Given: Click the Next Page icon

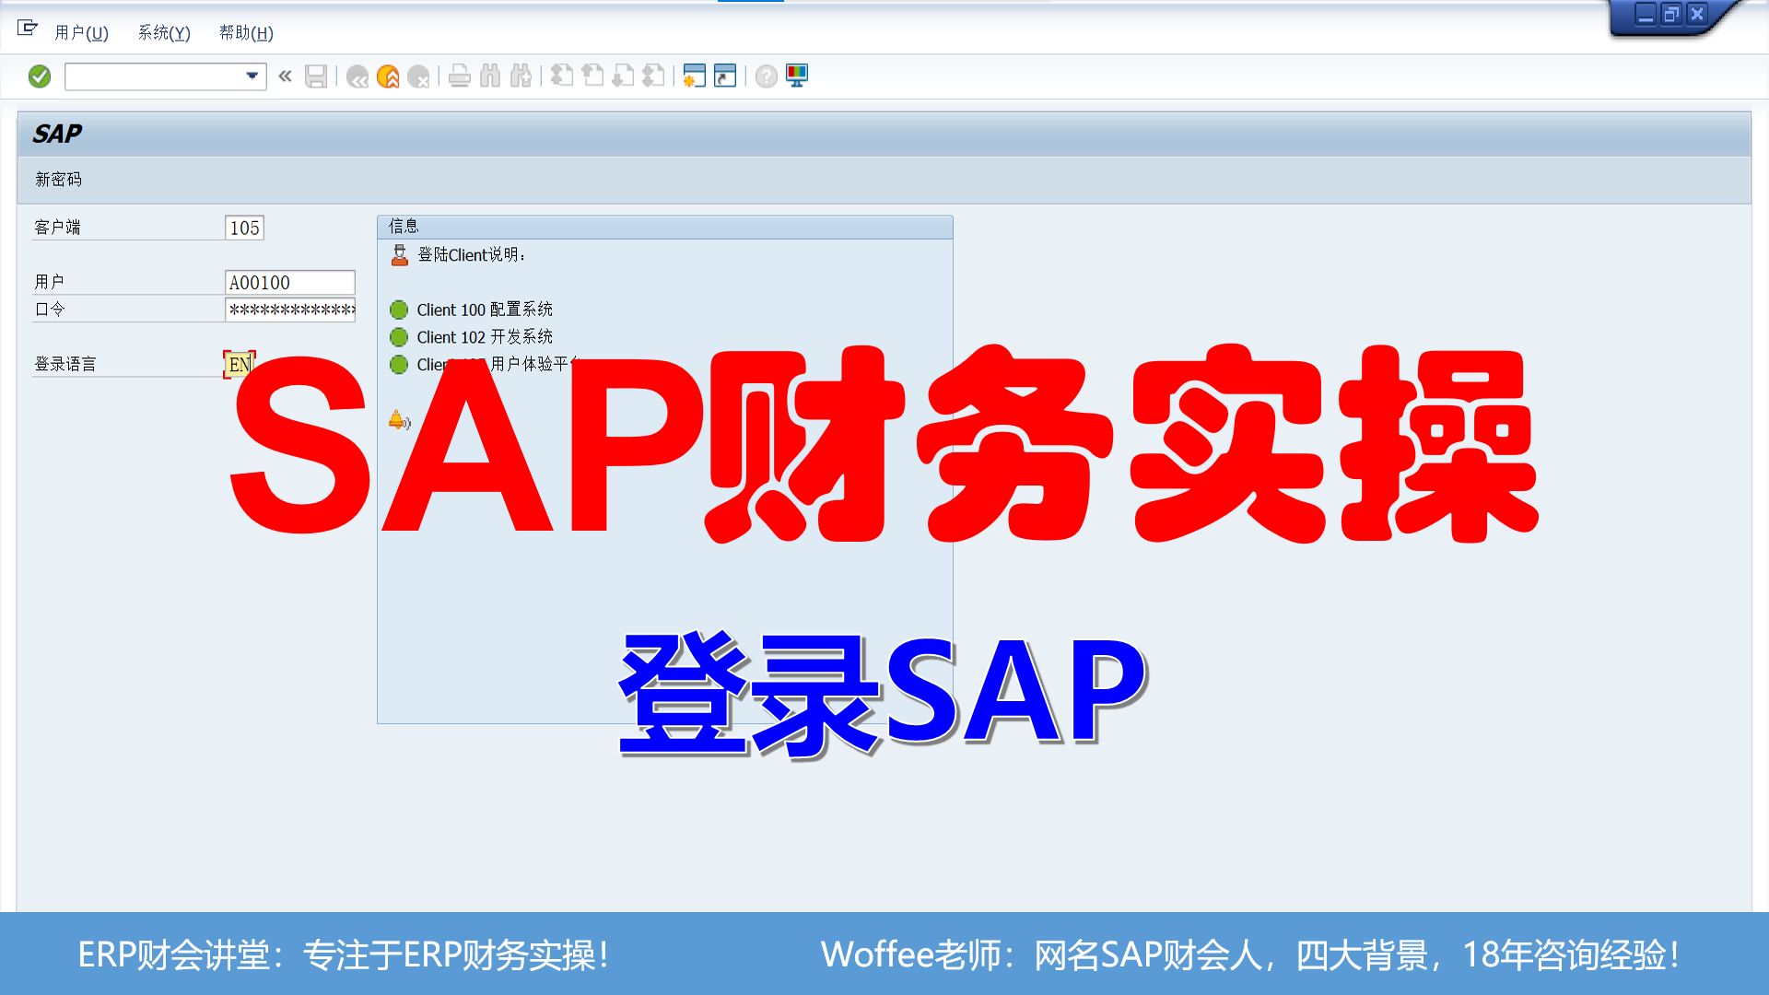Looking at the screenshot, I should [x=623, y=76].
